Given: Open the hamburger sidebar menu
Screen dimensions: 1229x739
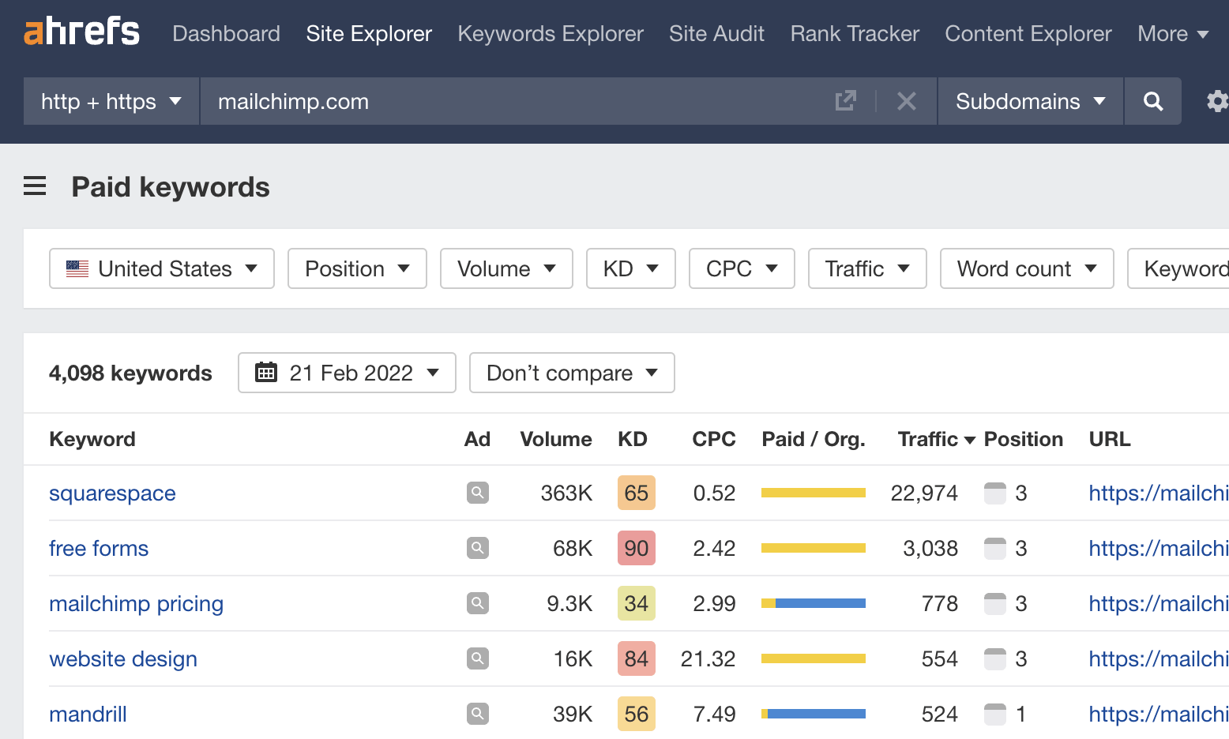Looking at the screenshot, I should [x=35, y=186].
